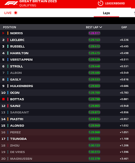Click Tsunoda's 1:30.025 lap time
This screenshot has width=135, height=163.
(x=94, y=139)
